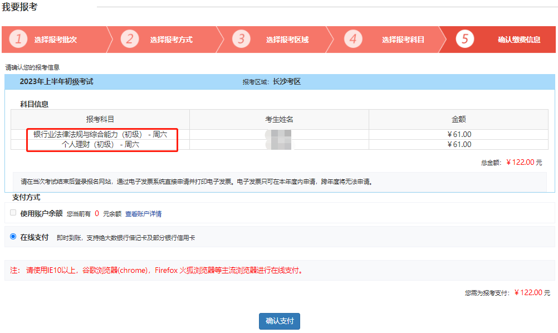Viewport: 558px width, 333px height.
Task: Click the 2023年上半年初级考试 section title
Action: pos(56,82)
